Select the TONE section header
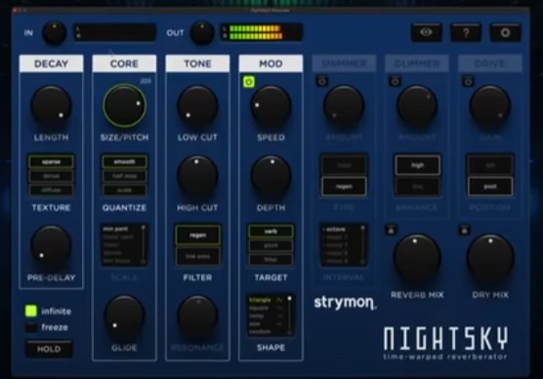Image resolution: width=543 pixels, height=379 pixels. click(x=197, y=63)
